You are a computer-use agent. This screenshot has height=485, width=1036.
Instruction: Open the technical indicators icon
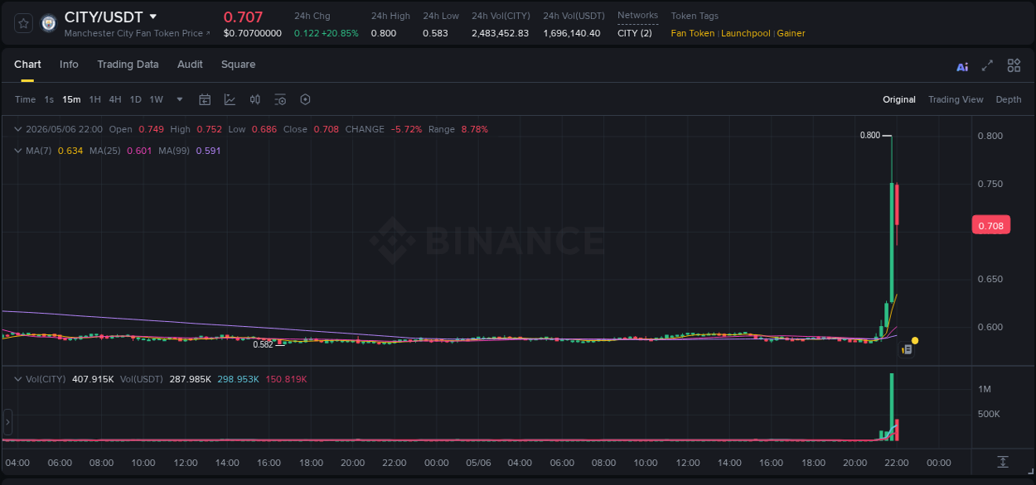pyautogui.click(x=230, y=99)
